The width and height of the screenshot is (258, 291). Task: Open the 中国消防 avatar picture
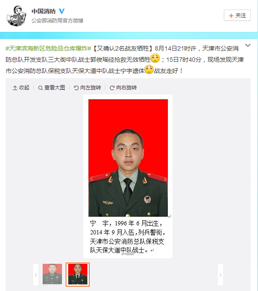pos(16,16)
